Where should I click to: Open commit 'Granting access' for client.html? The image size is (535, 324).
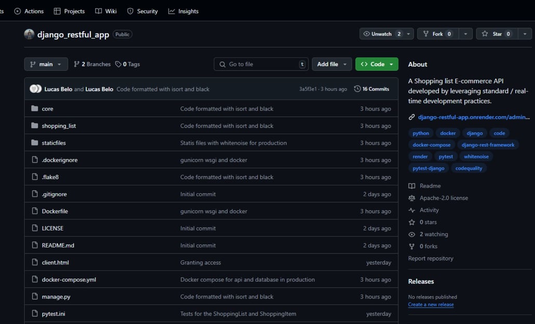(x=200, y=262)
